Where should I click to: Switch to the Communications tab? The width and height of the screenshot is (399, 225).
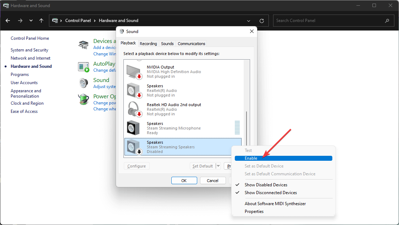pos(192,44)
